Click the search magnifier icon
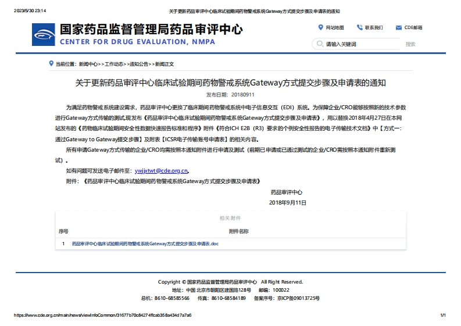This screenshot has width=461, height=326. coord(319,44)
